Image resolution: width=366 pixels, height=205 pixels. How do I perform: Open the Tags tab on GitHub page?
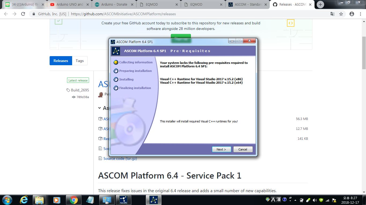[x=80, y=61]
